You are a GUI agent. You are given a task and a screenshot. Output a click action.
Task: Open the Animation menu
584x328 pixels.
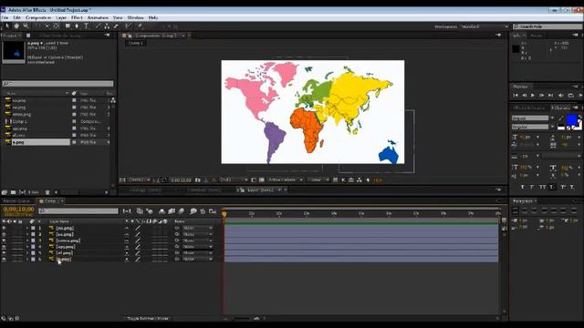[x=98, y=17]
